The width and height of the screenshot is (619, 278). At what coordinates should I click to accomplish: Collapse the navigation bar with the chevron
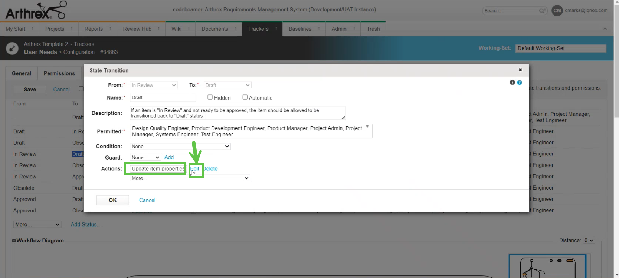(605, 29)
